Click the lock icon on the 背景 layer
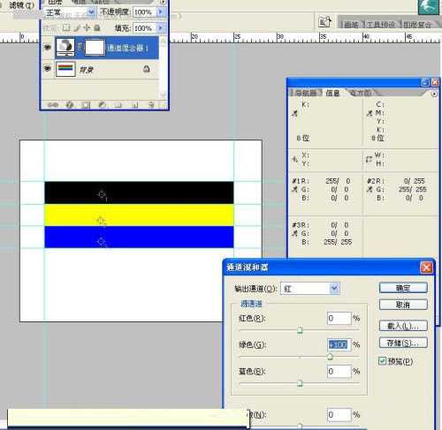 (x=147, y=69)
